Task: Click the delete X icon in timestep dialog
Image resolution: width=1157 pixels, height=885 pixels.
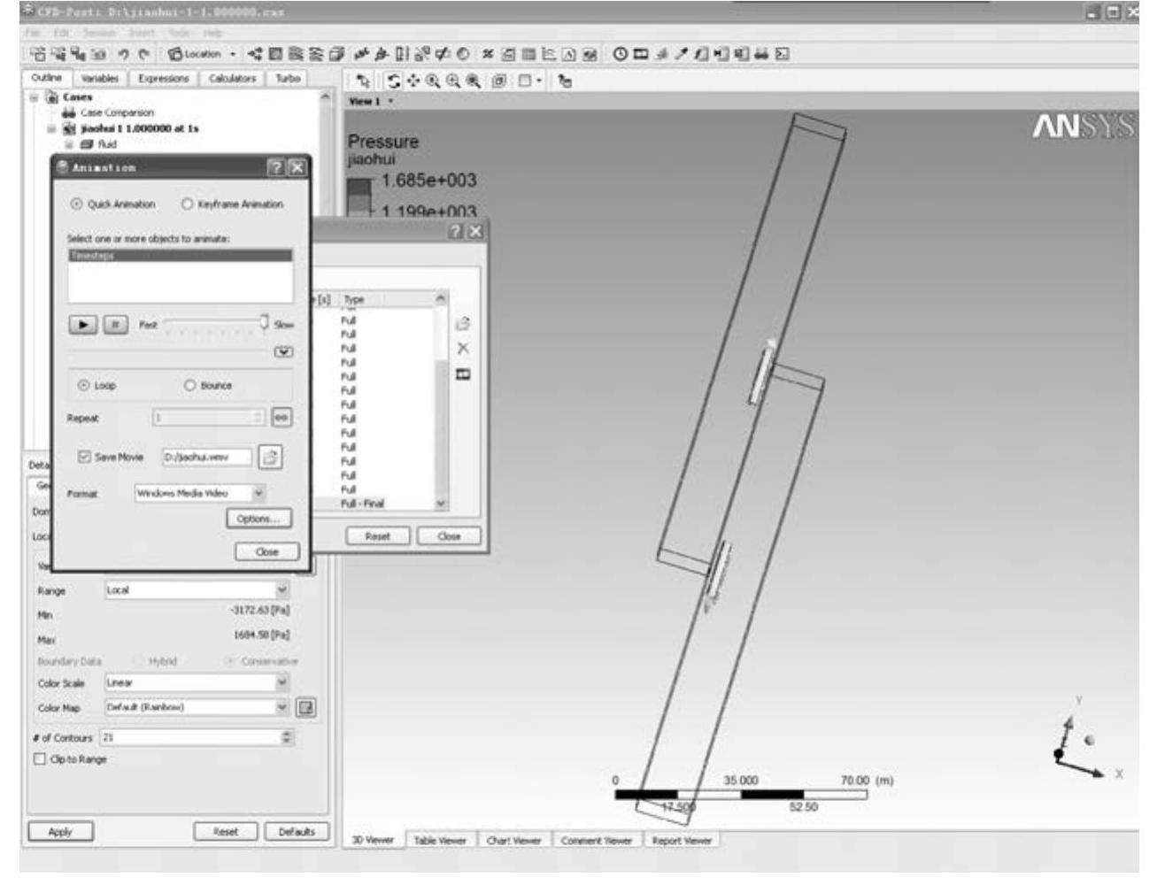Action: [x=462, y=349]
